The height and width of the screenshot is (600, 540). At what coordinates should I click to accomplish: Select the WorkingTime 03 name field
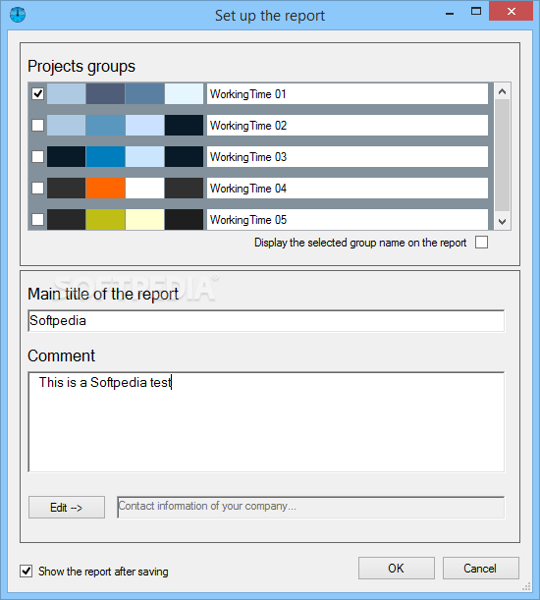pyautogui.click(x=348, y=156)
